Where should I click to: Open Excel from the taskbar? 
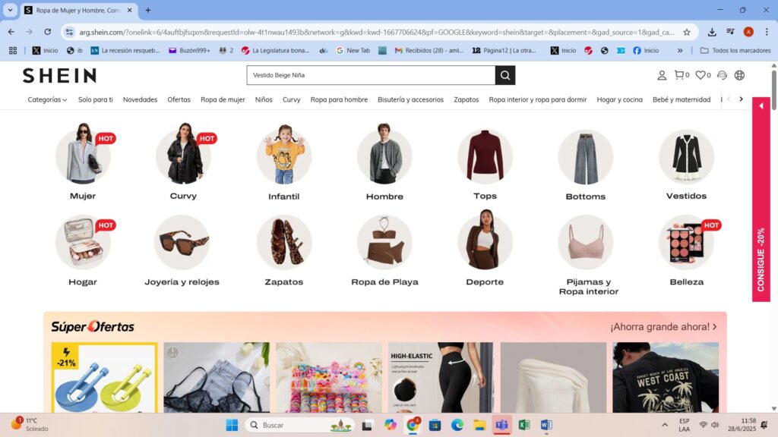coord(524,425)
